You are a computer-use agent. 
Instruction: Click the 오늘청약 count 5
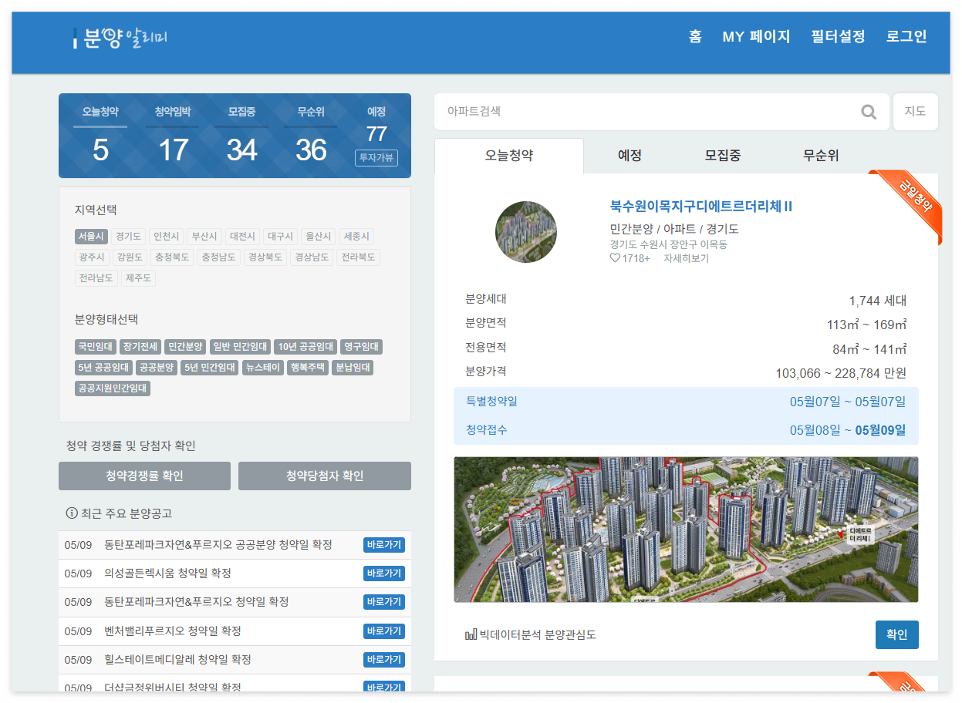(100, 150)
